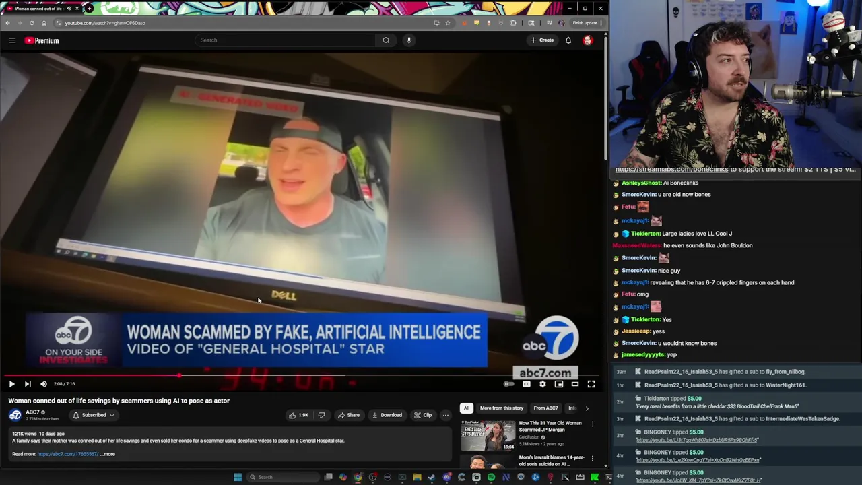
Task: Open the account avatar menu on YouTube
Action: click(x=588, y=40)
